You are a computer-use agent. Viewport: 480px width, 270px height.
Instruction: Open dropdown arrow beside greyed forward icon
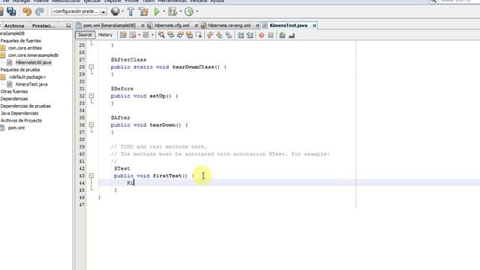[152, 35]
